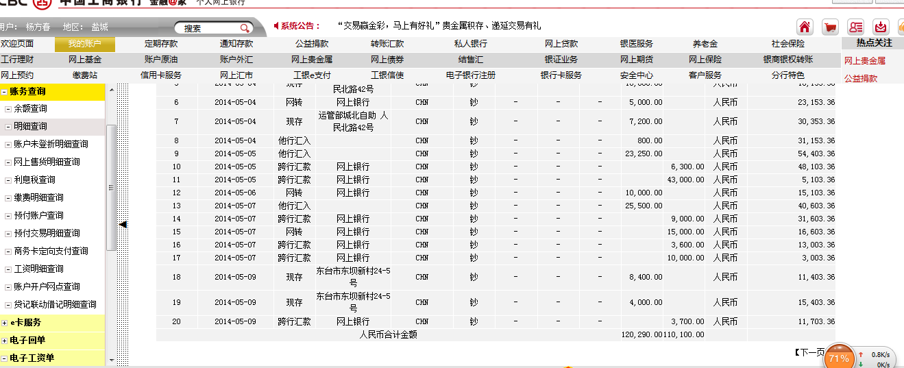Open 工资明细查询 in the sidebar
Viewport: 904px width, 368px height.
[x=38, y=269]
